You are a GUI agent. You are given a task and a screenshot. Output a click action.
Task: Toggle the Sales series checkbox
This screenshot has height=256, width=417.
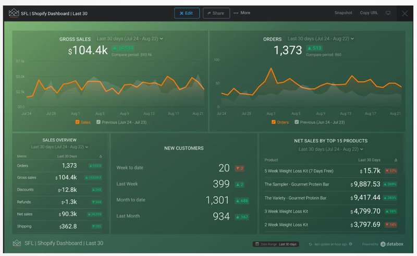(x=77, y=122)
